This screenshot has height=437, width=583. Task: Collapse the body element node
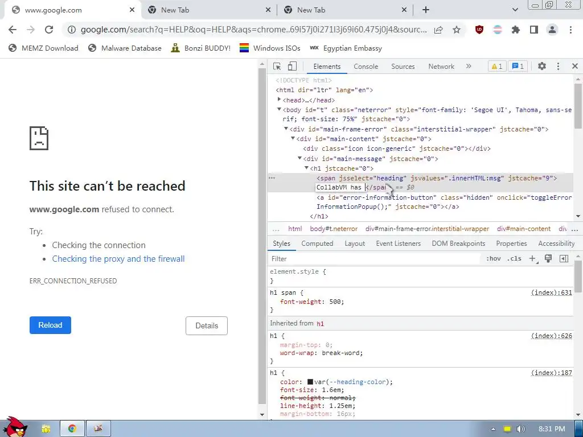click(x=279, y=109)
